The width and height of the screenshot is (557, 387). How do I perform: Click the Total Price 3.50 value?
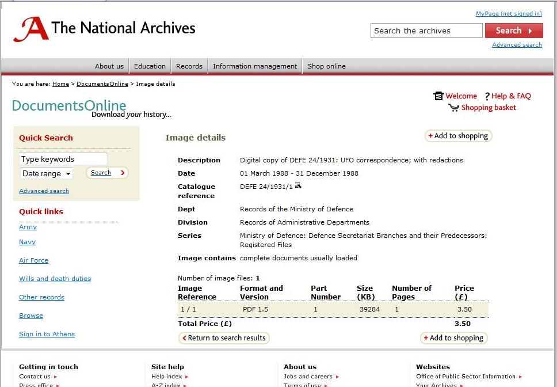coord(463,324)
